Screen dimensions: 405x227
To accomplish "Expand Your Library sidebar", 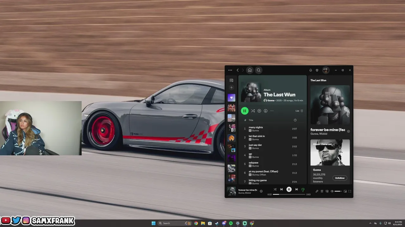I will click(x=231, y=80).
